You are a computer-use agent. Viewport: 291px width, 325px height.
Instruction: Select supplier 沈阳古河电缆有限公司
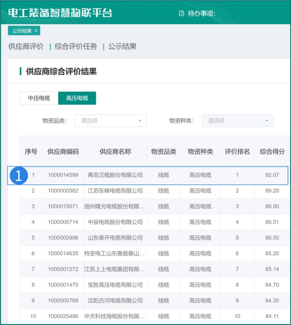[115, 301]
